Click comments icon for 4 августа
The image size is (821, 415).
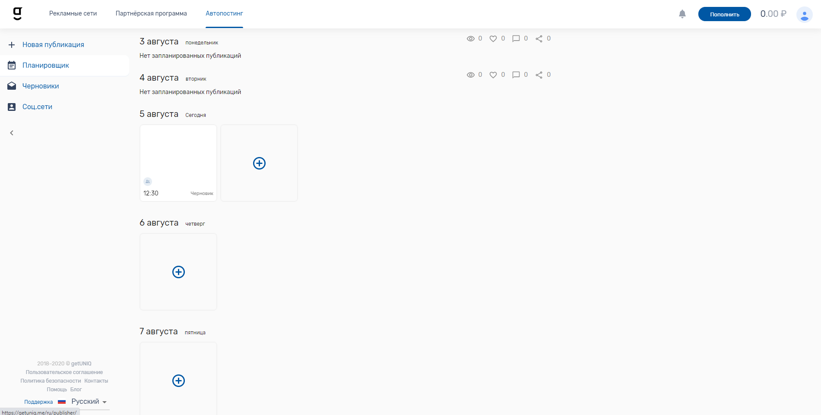516,75
